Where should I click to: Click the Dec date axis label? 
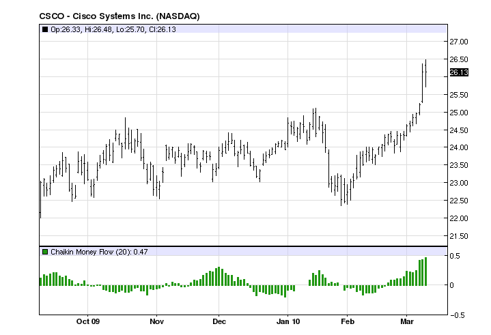click(x=219, y=321)
